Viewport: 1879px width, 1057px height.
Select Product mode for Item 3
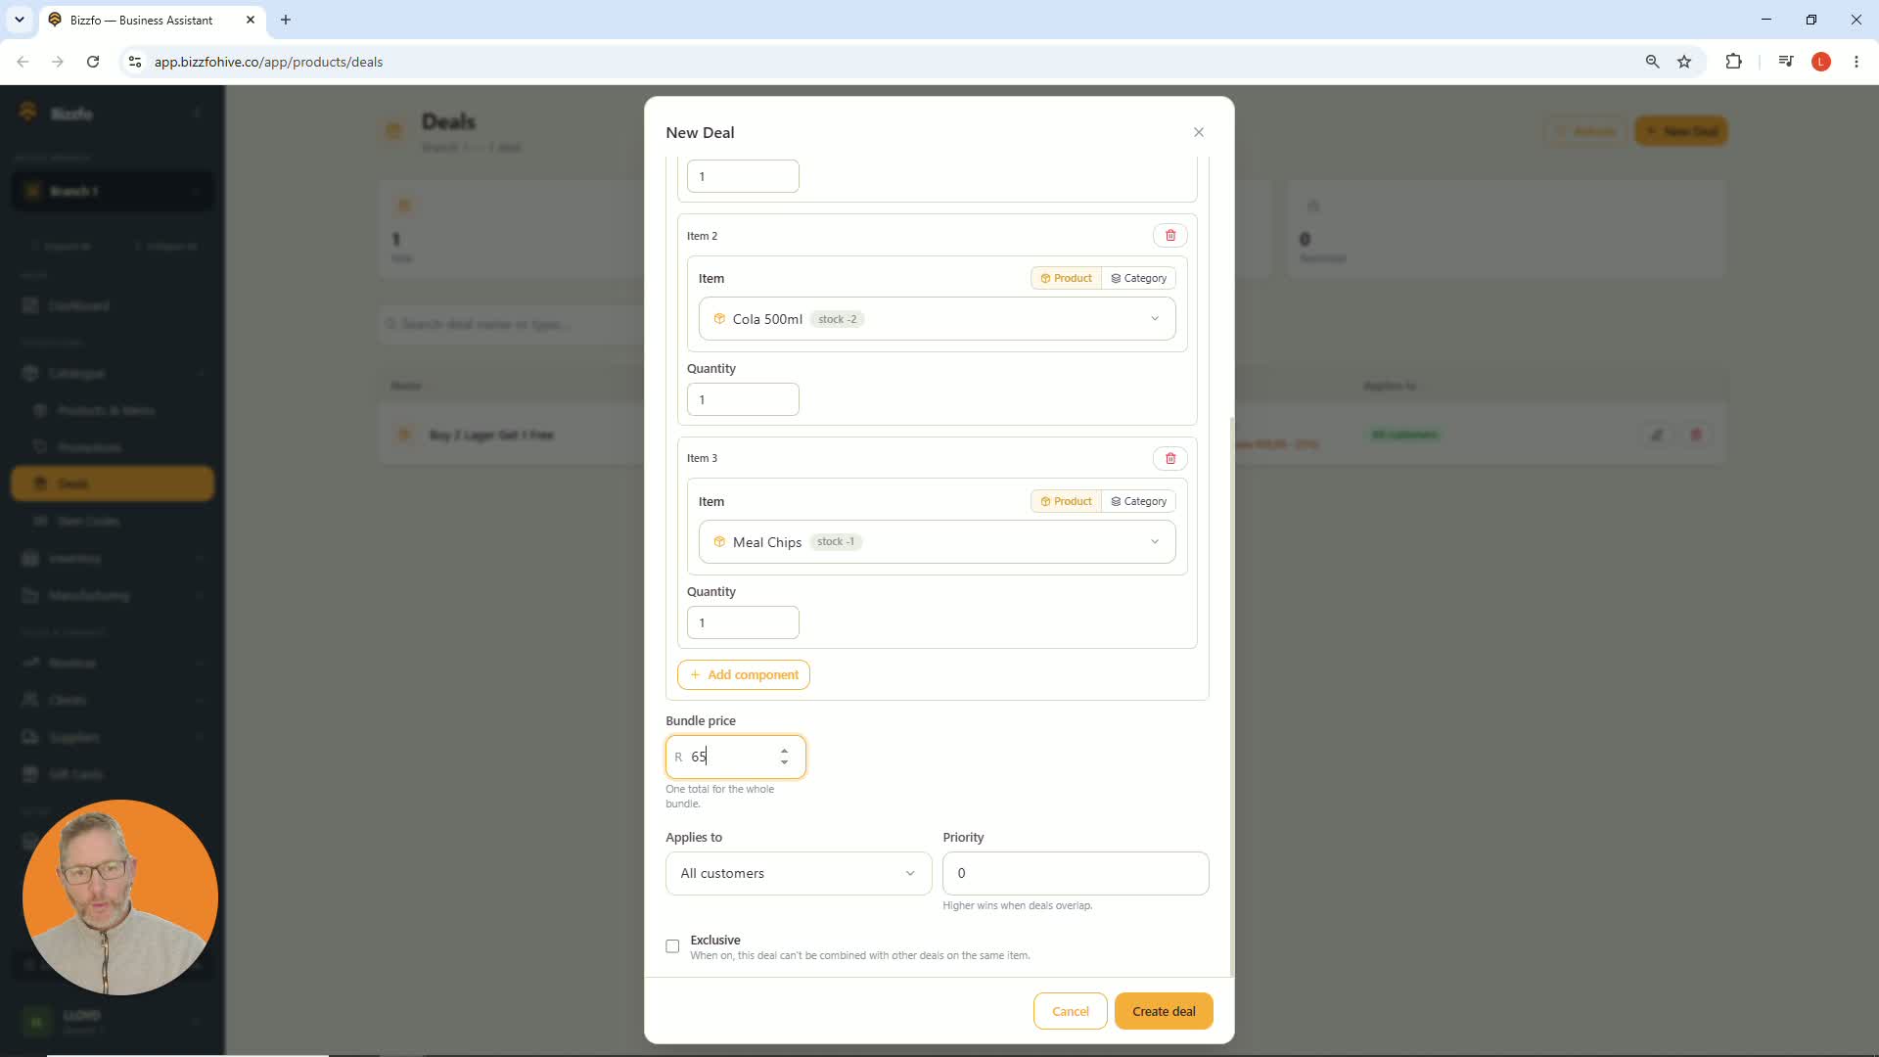point(1066,502)
